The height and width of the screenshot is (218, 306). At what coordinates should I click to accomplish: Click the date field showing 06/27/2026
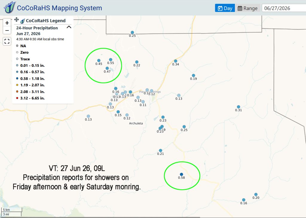284,8
